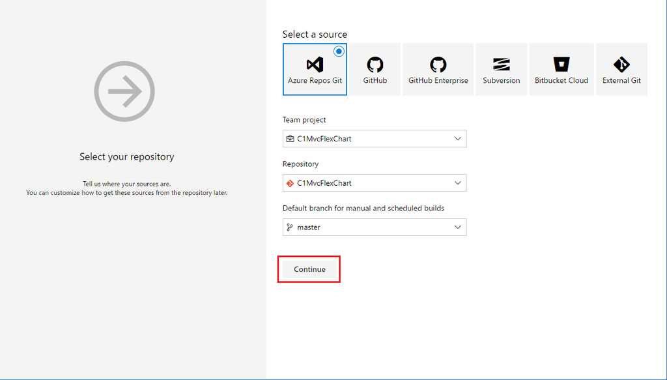This screenshot has width=667, height=380.
Task: Click 'Default branch for manual and scheduled builds' label
Action: tap(363, 208)
